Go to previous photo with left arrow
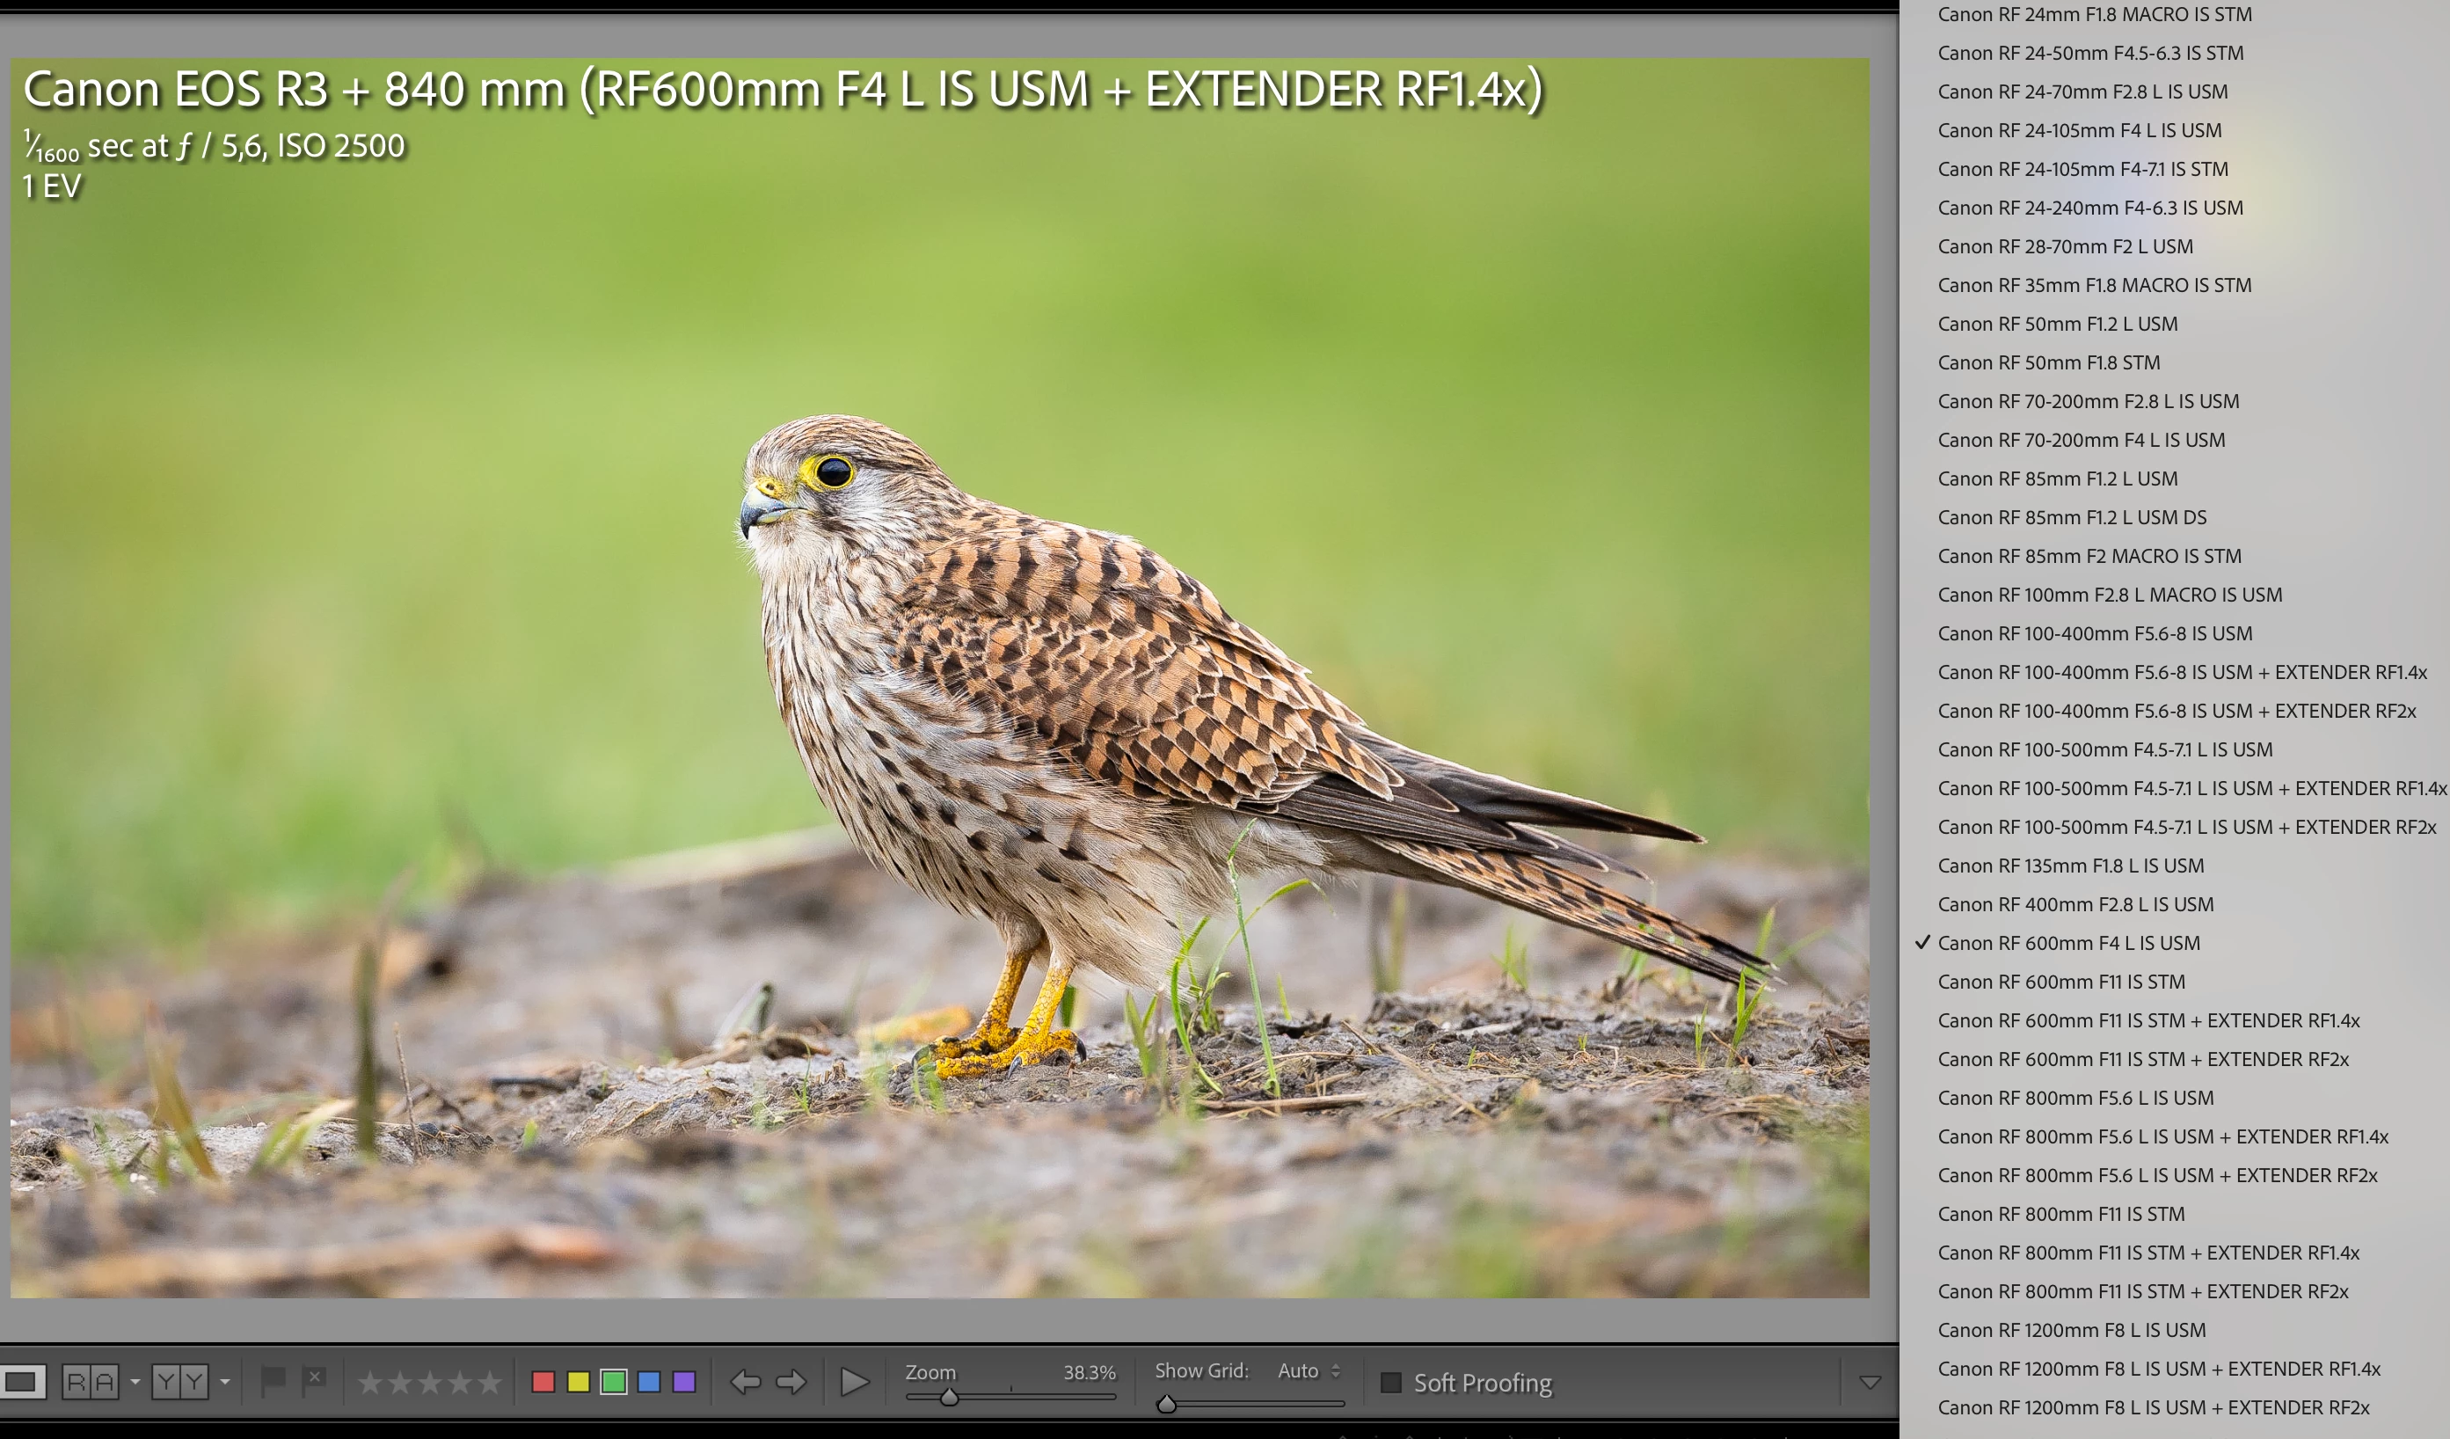The image size is (2450, 1439). click(746, 1382)
